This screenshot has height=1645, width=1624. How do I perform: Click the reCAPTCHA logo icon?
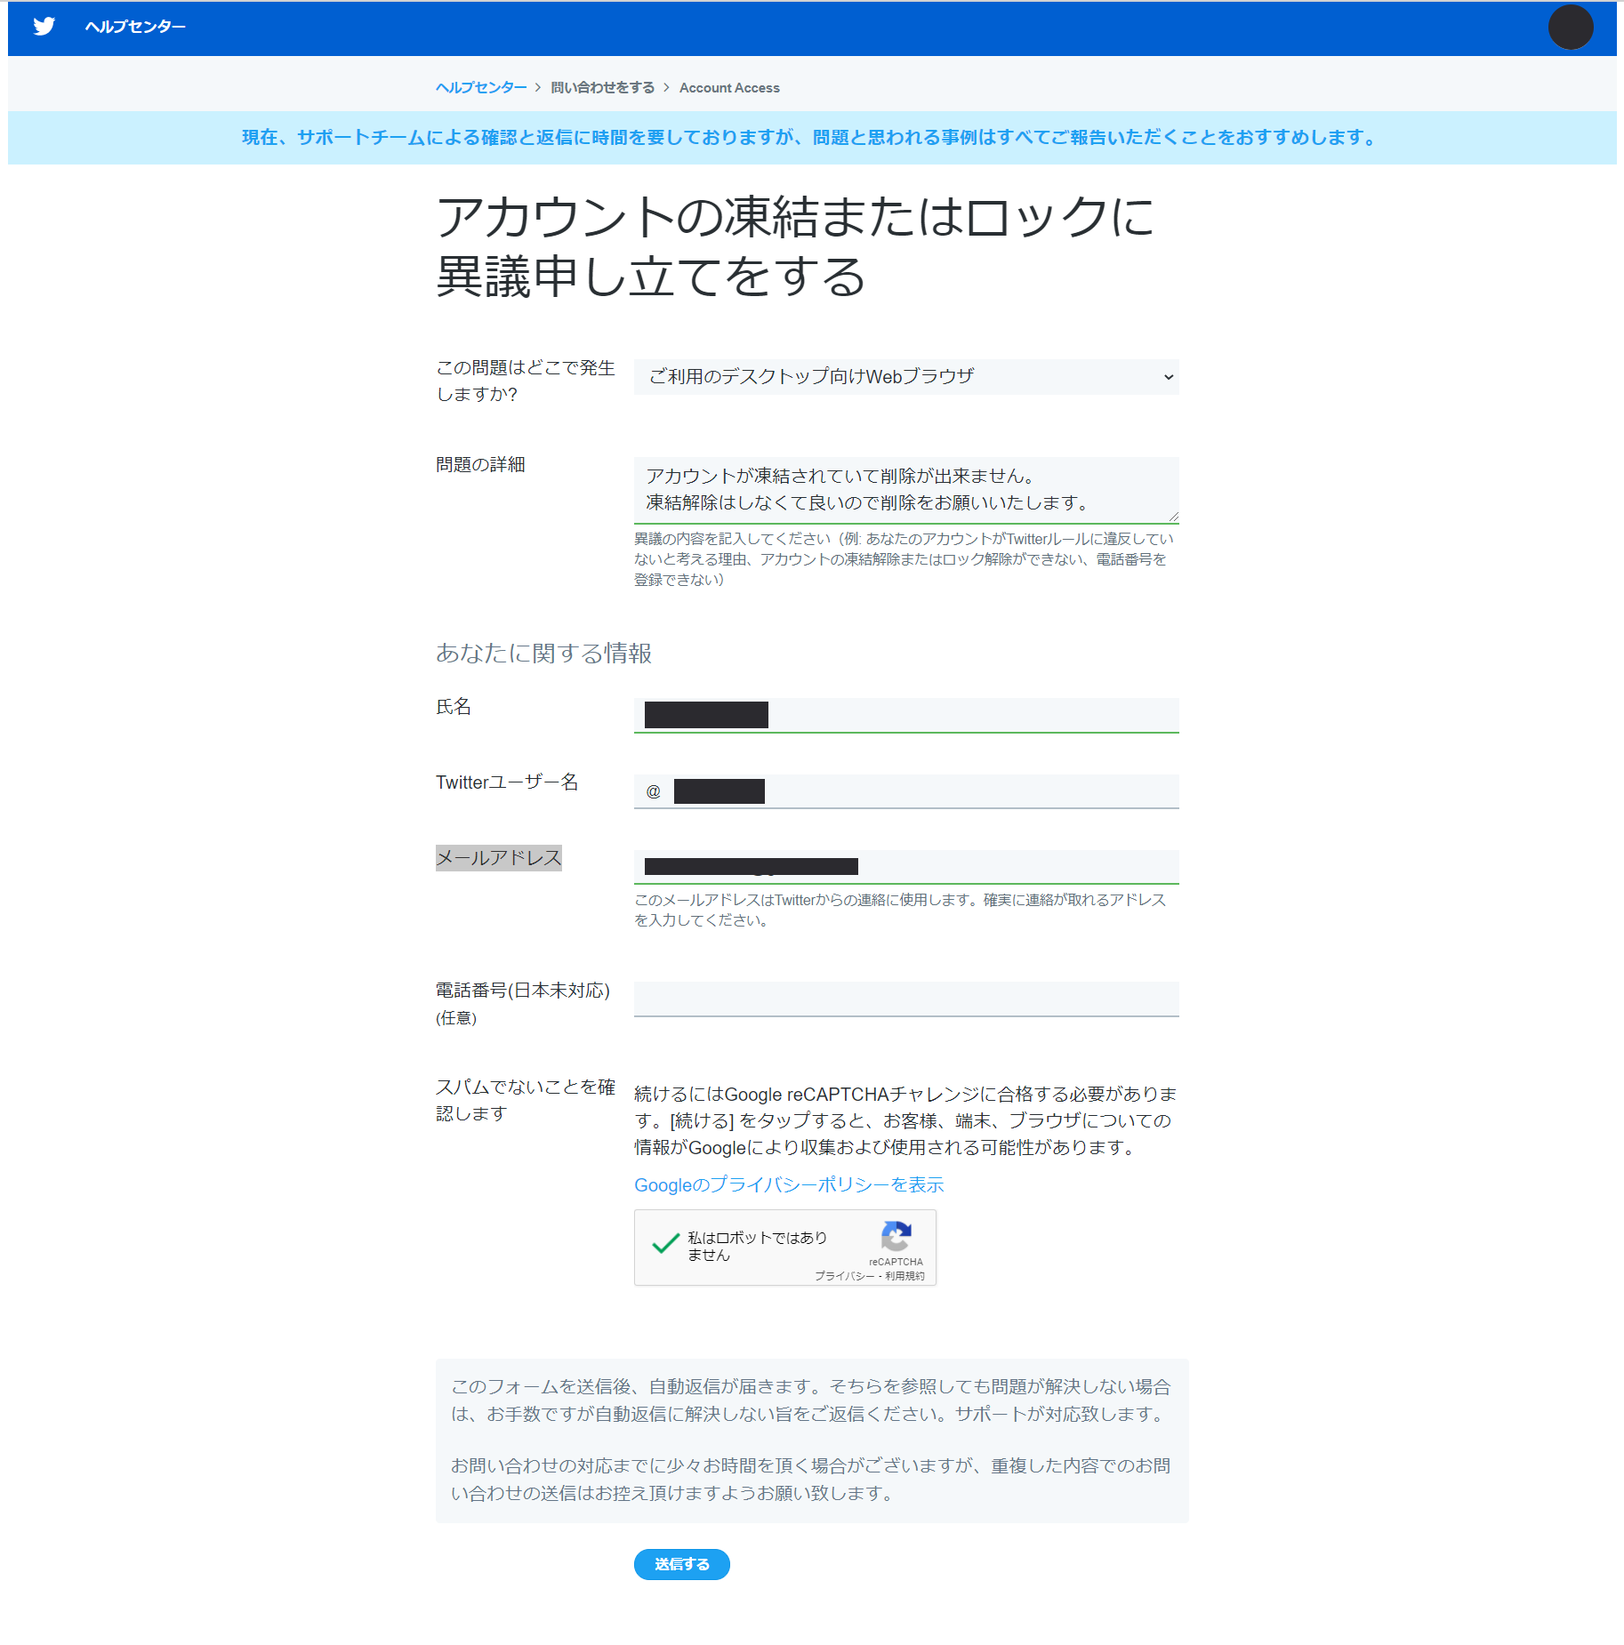896,1236
